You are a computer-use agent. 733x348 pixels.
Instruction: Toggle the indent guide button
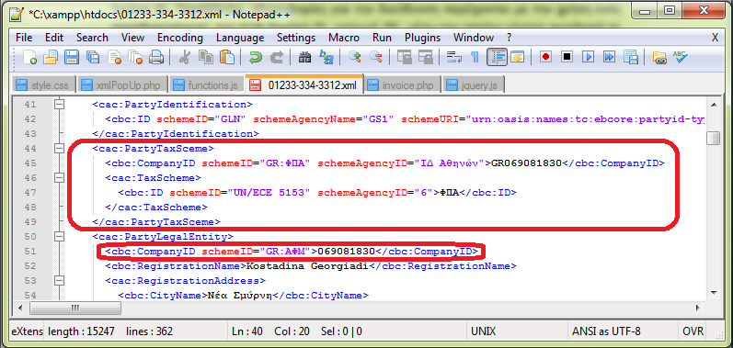pos(497,57)
